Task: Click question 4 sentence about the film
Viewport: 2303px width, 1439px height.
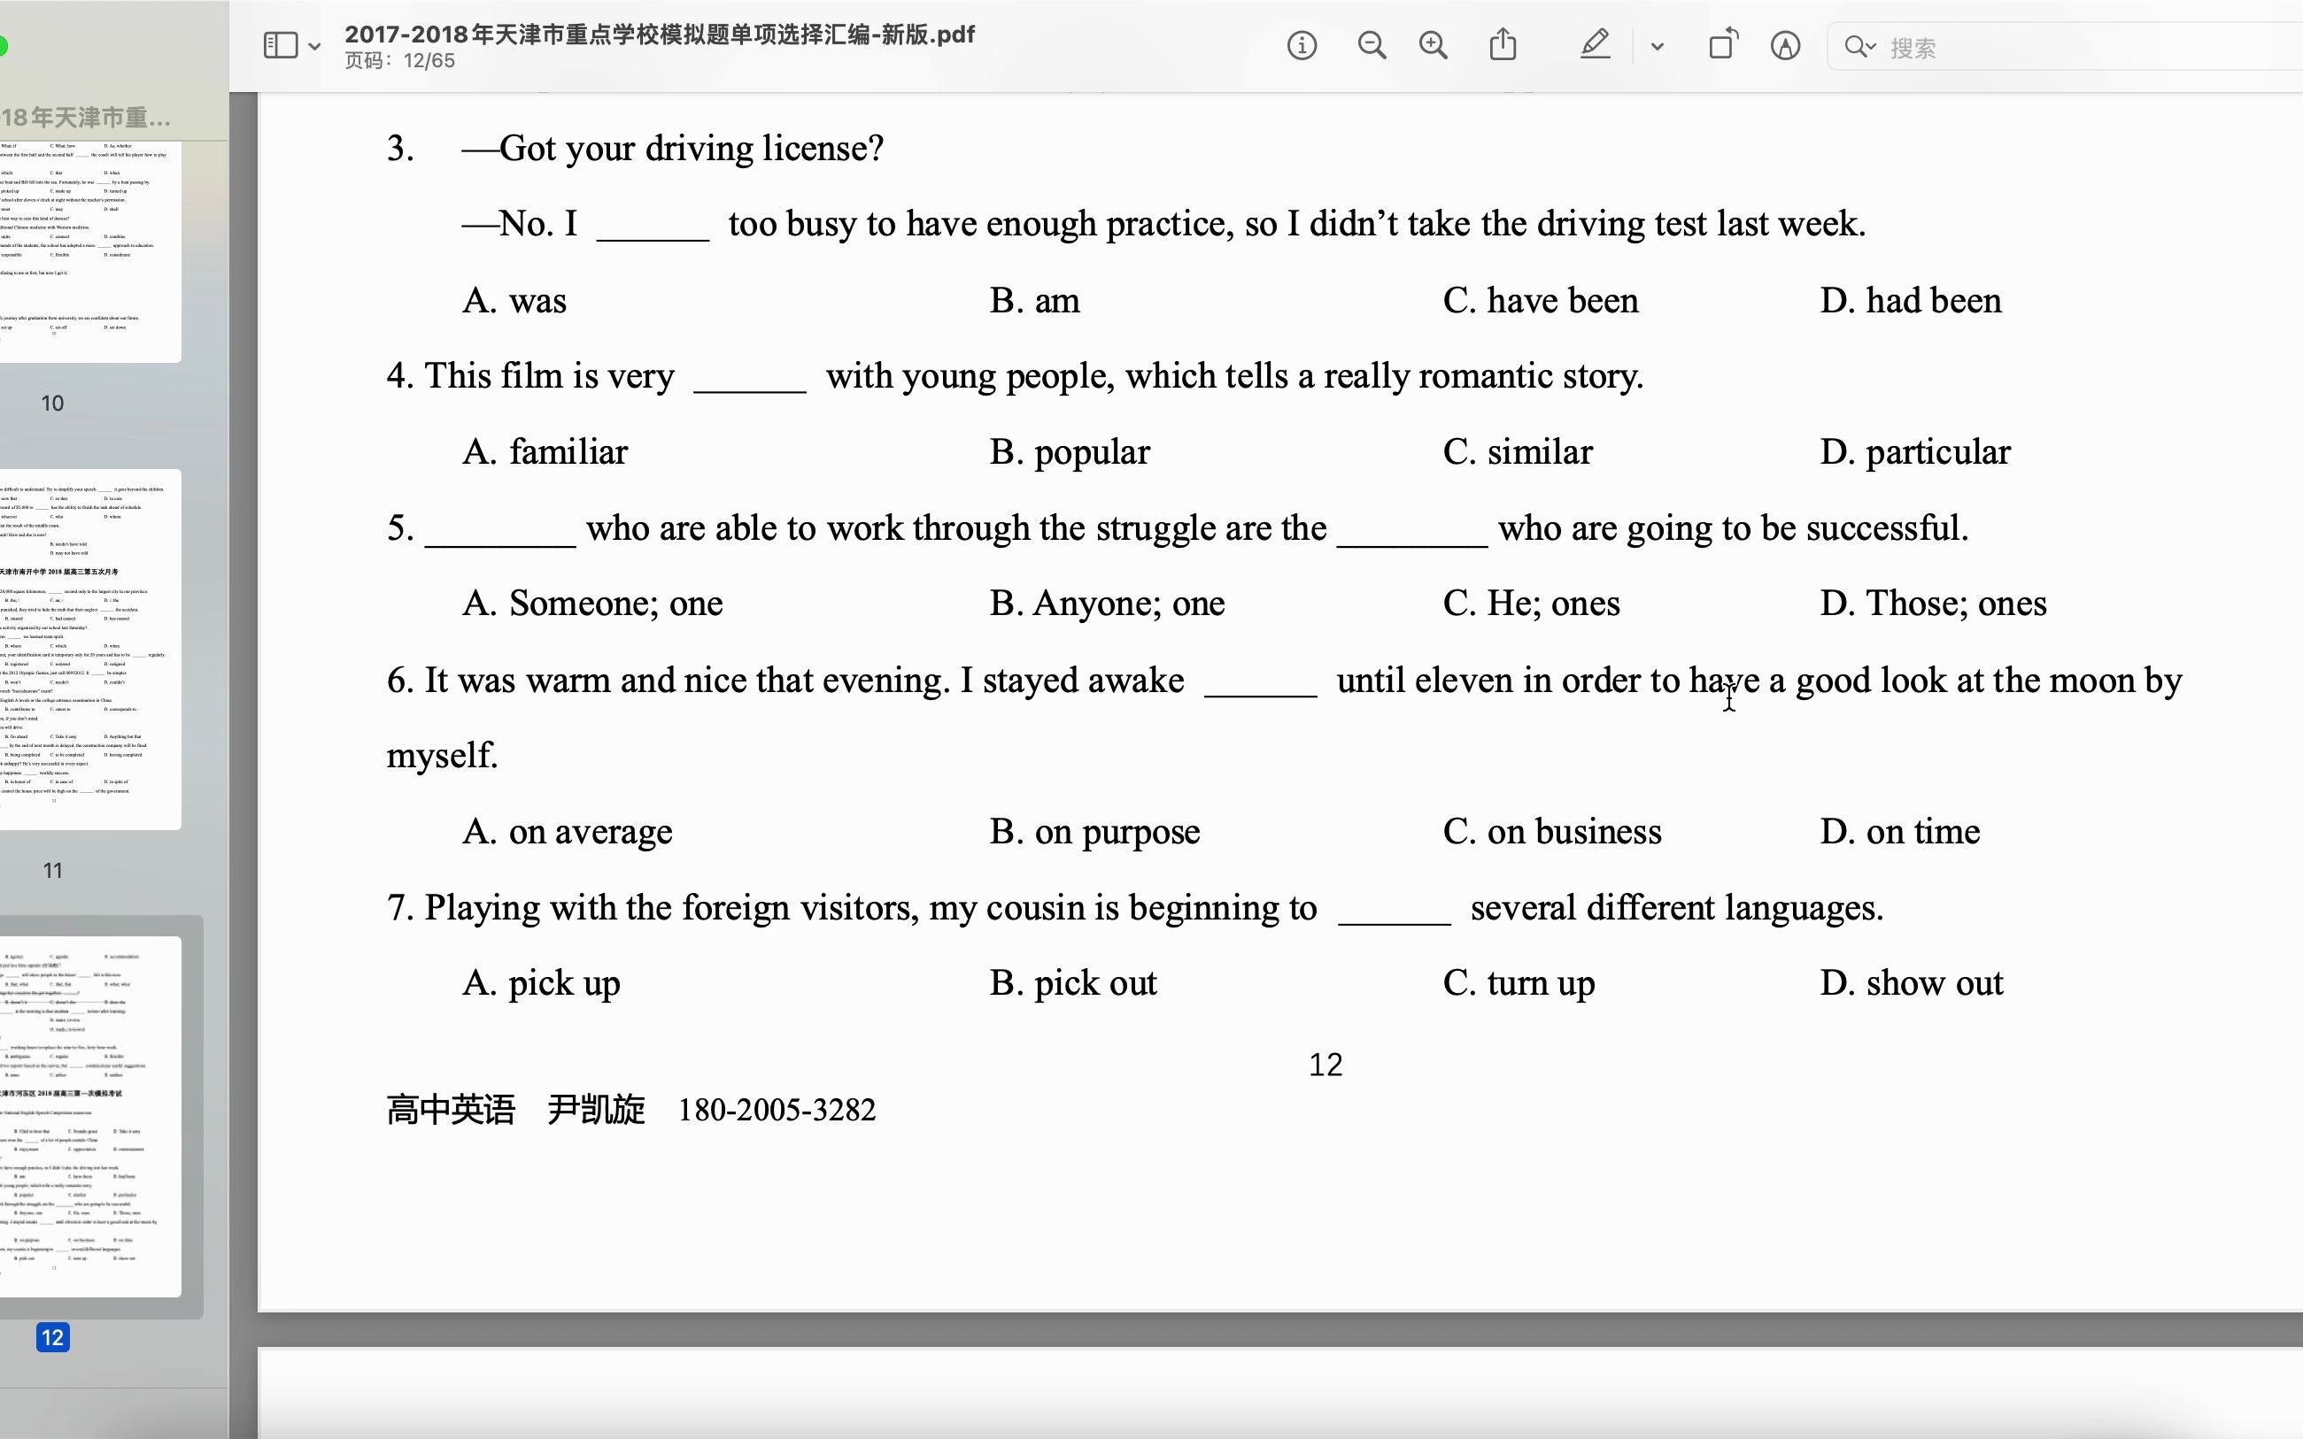Action: coord(1015,377)
